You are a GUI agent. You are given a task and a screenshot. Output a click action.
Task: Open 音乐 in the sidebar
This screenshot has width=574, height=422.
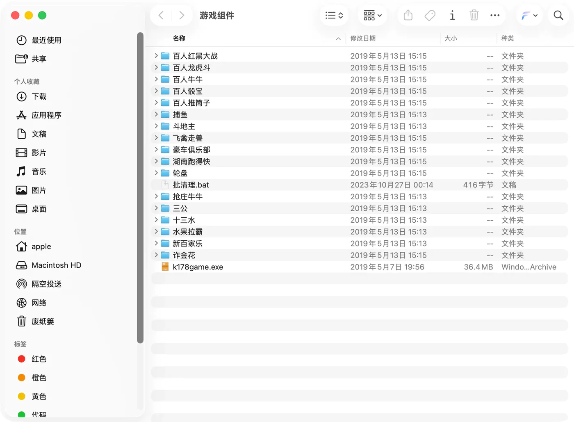pyautogui.click(x=31, y=171)
